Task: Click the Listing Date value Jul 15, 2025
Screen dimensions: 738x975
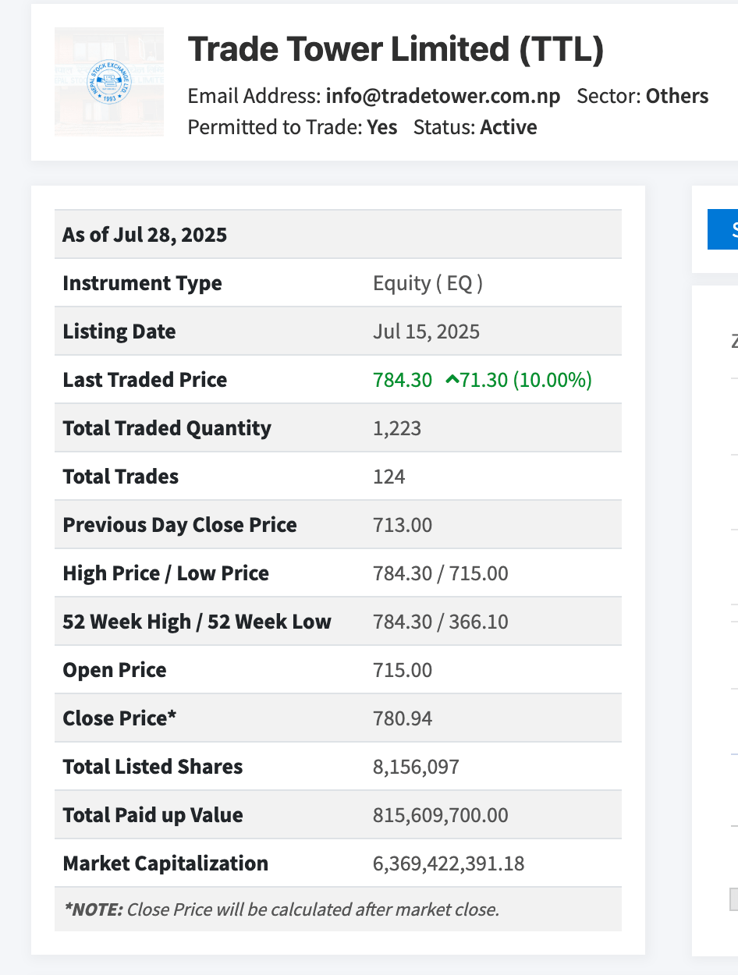Action: tap(427, 331)
